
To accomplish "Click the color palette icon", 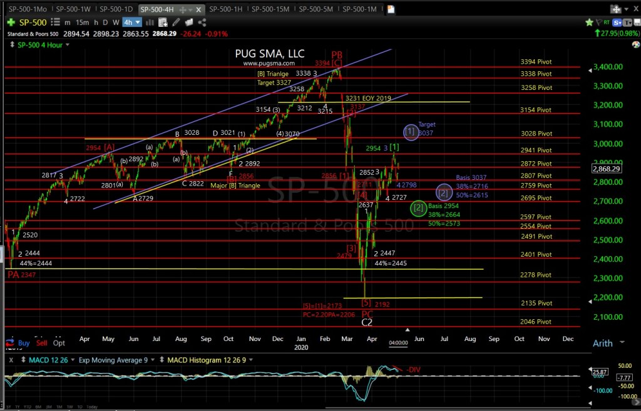I will (636, 44).
